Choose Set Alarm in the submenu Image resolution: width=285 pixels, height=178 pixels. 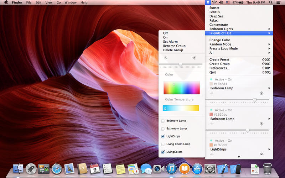182,42
